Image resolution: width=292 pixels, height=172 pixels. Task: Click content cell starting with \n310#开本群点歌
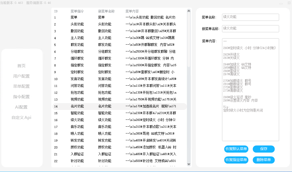click(x=151, y=127)
